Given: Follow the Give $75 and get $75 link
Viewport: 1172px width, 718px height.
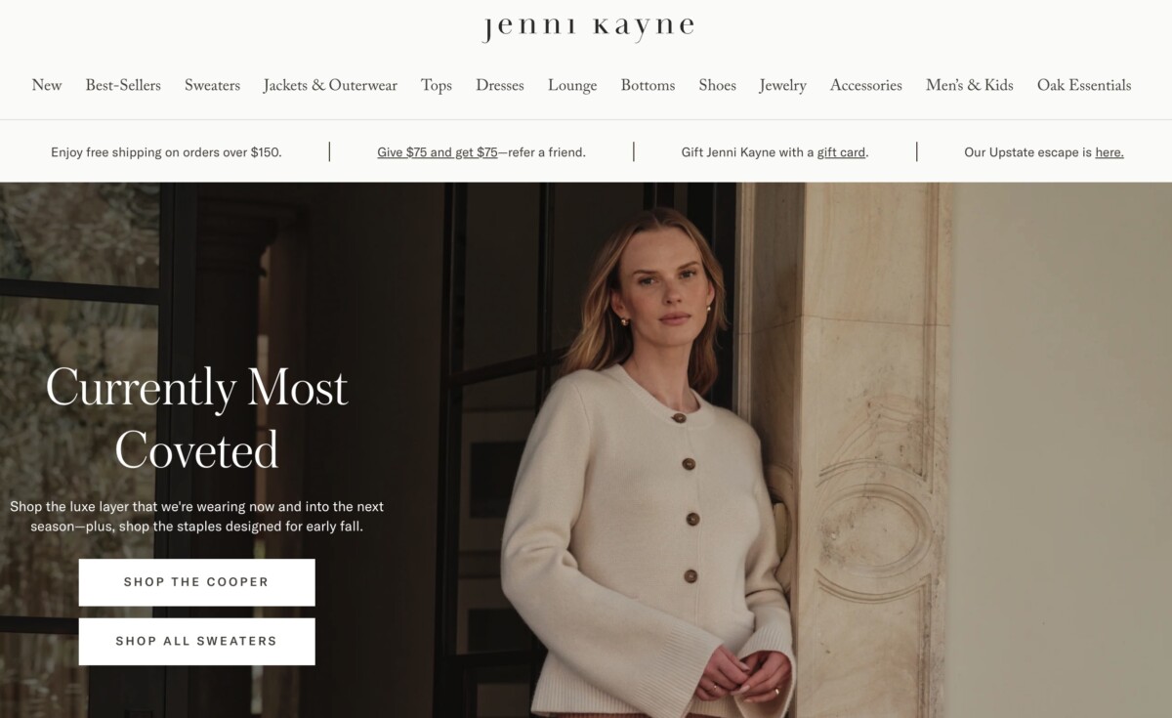Looking at the screenshot, I should click(438, 152).
